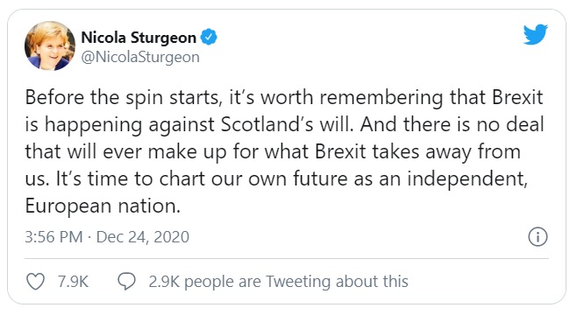The image size is (577, 315).
Task: Open the Nicola Sturgeon display name link
Action: (x=139, y=38)
